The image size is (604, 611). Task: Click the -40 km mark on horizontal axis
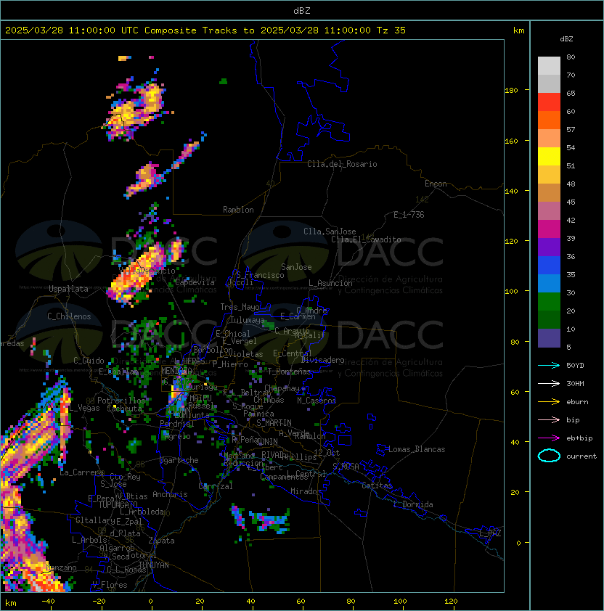coord(48,602)
